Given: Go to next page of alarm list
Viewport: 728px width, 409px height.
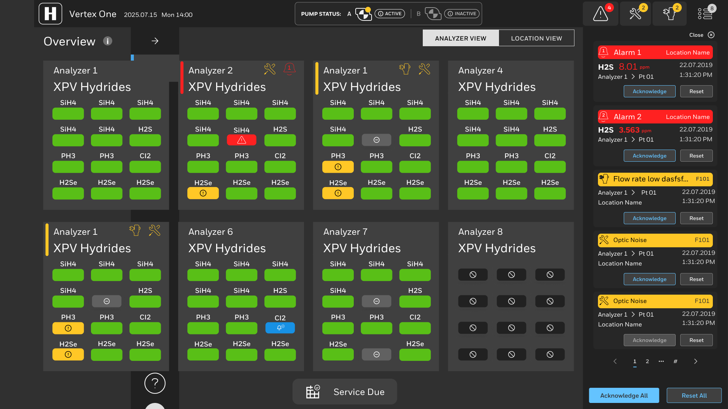Looking at the screenshot, I should tap(695, 361).
